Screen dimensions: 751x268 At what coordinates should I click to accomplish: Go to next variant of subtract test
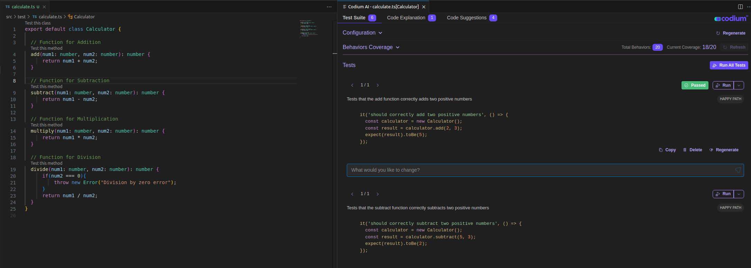click(x=378, y=194)
